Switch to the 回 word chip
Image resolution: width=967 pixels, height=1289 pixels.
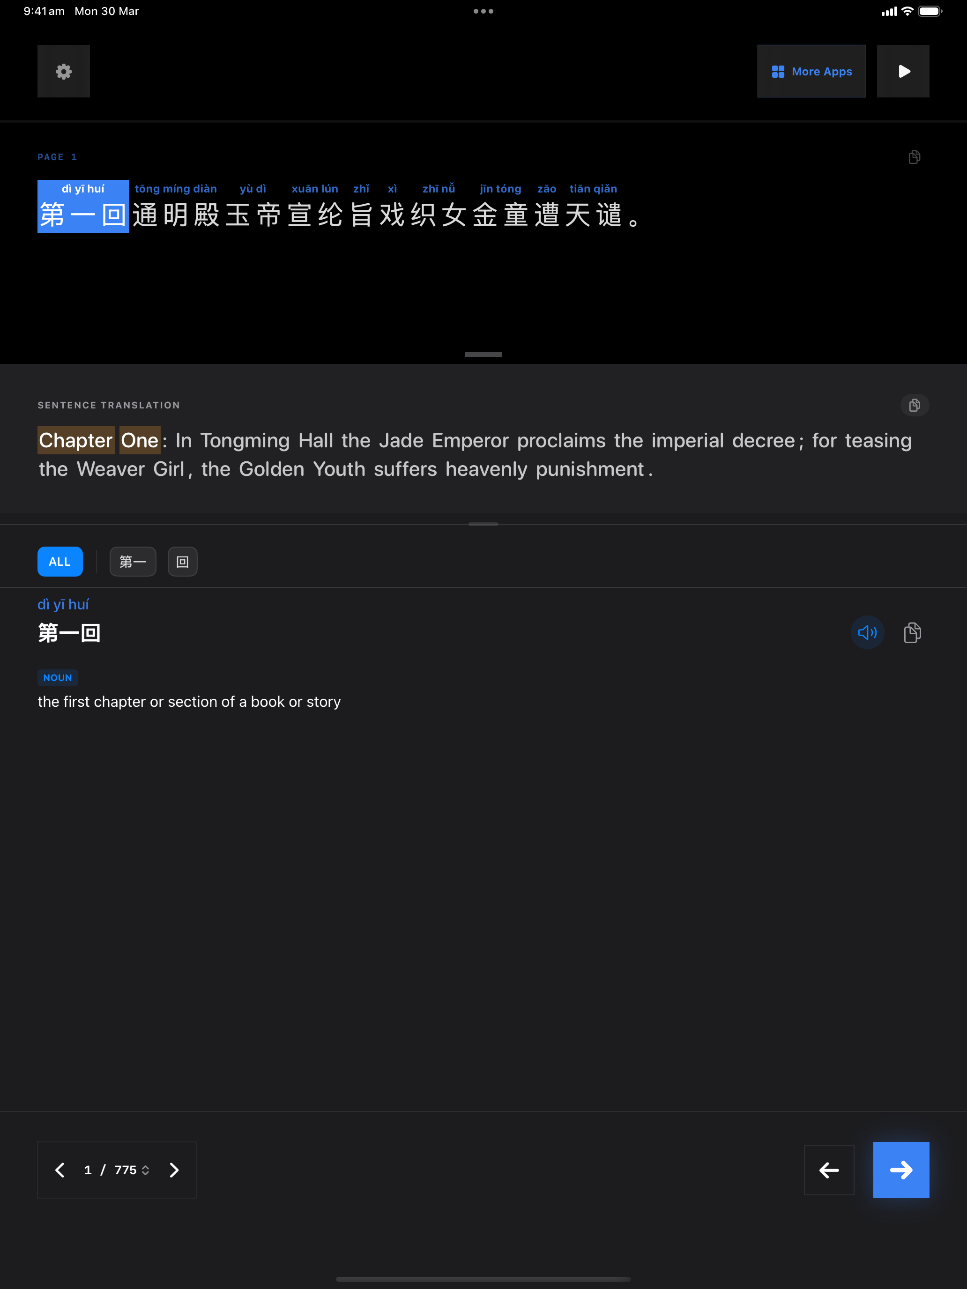(x=182, y=562)
